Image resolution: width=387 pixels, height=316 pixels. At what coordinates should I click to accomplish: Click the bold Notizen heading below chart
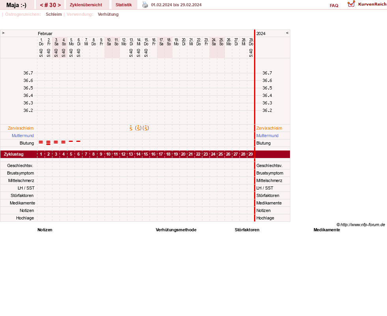pyautogui.click(x=45, y=230)
